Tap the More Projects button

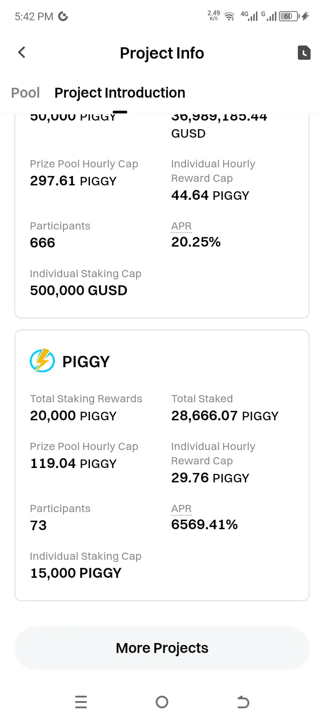click(162, 648)
